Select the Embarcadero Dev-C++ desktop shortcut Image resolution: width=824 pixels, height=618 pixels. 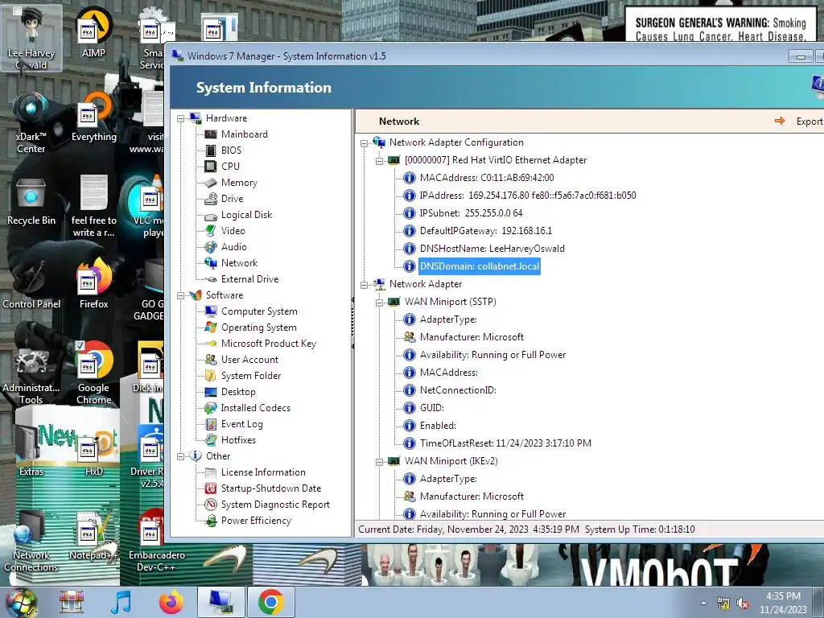[156, 542]
